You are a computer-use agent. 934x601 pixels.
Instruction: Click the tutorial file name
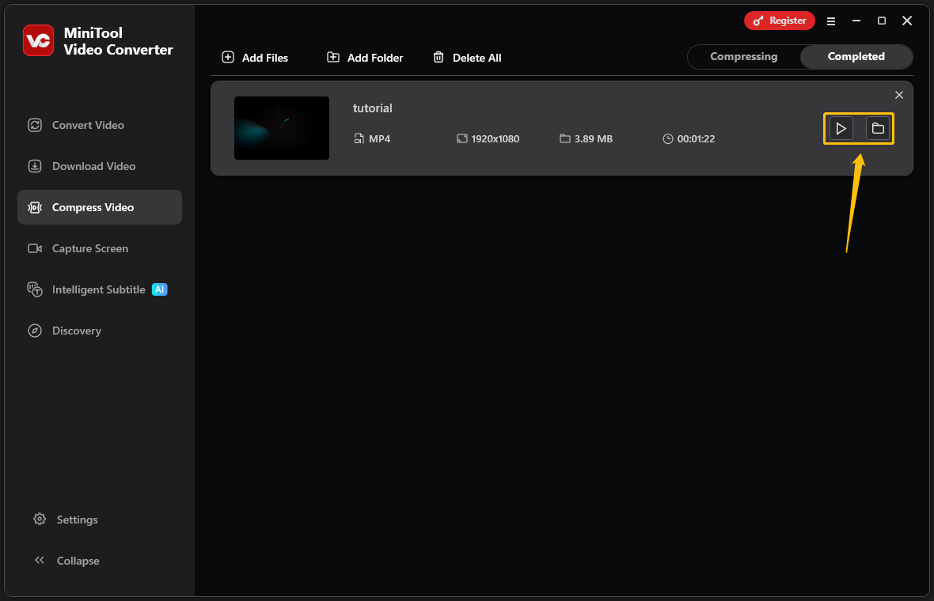[372, 108]
